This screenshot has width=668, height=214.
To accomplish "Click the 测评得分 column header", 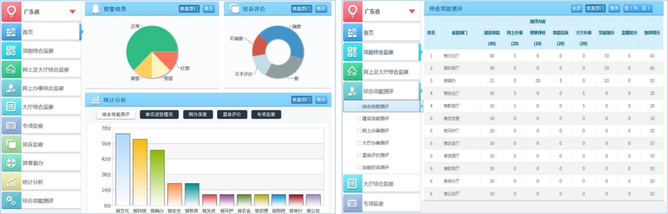I will pyautogui.click(x=651, y=32).
